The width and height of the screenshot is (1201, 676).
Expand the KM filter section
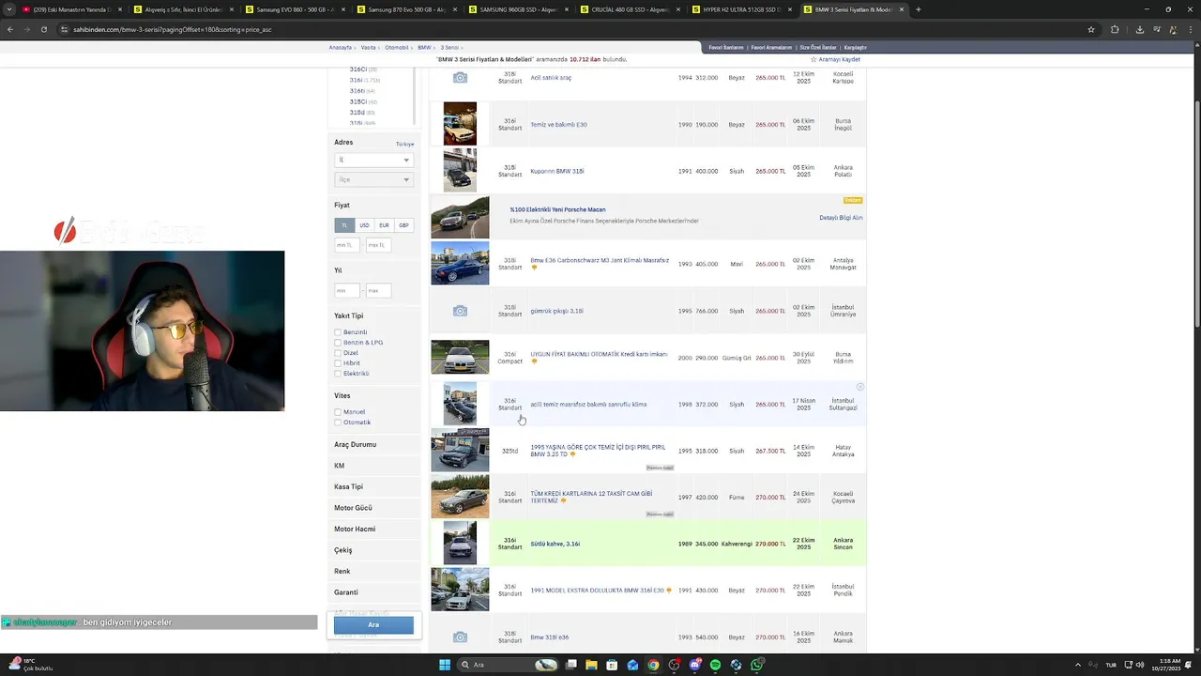[340, 466]
